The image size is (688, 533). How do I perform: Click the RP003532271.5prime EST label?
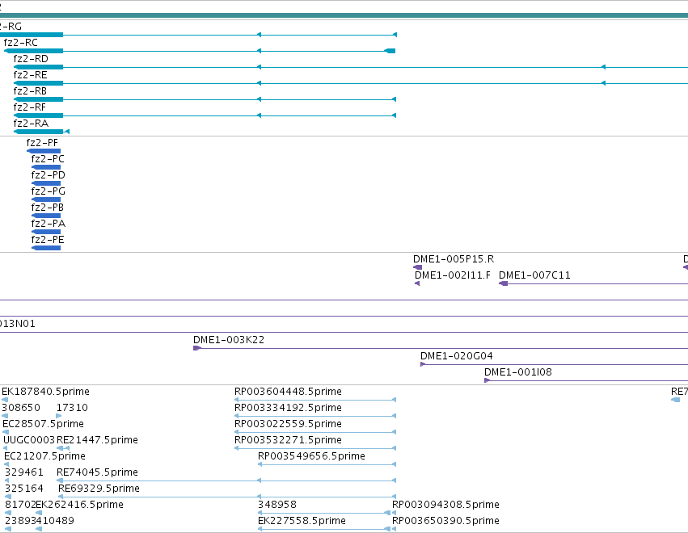pyautogui.click(x=288, y=440)
